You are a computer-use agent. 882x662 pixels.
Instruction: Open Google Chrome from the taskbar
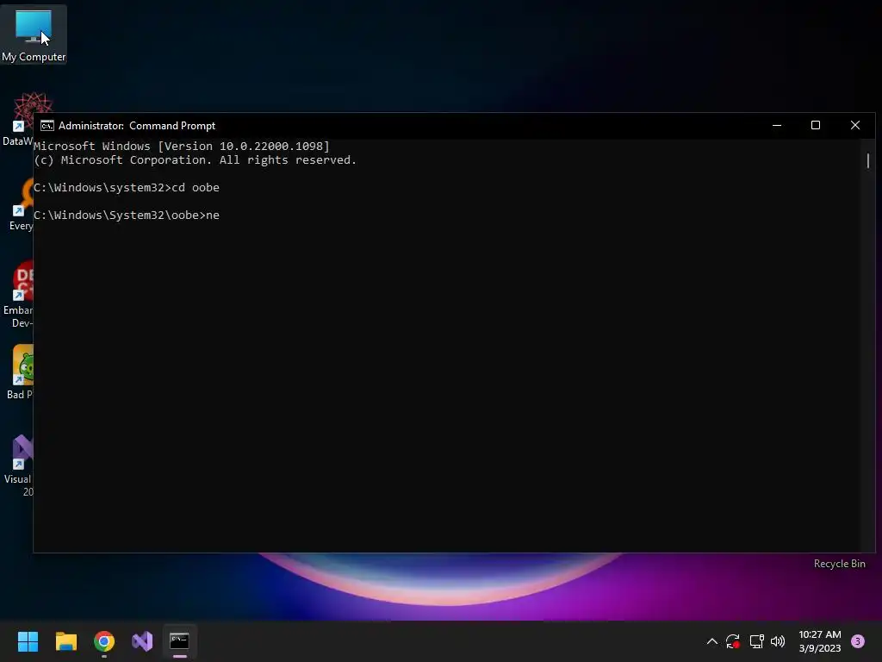(104, 641)
